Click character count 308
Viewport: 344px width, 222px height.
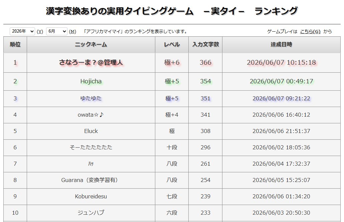[x=205, y=131]
